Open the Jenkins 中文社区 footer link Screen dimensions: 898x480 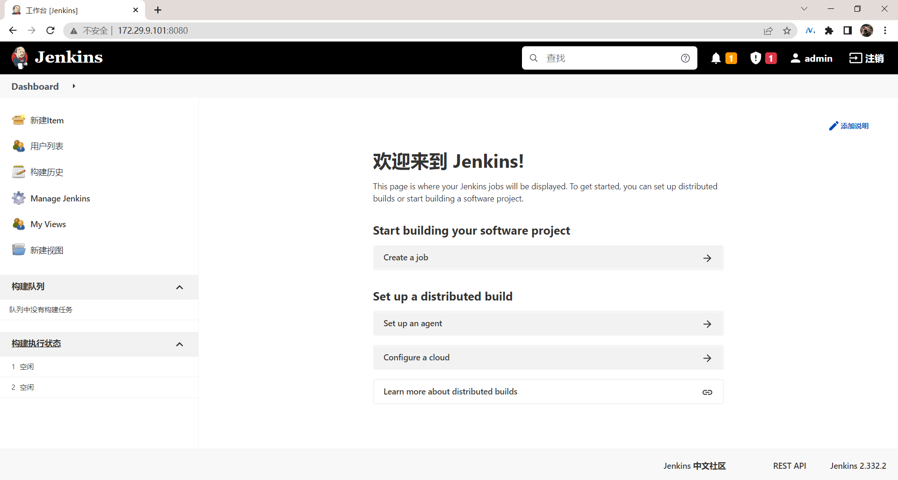tap(695, 466)
